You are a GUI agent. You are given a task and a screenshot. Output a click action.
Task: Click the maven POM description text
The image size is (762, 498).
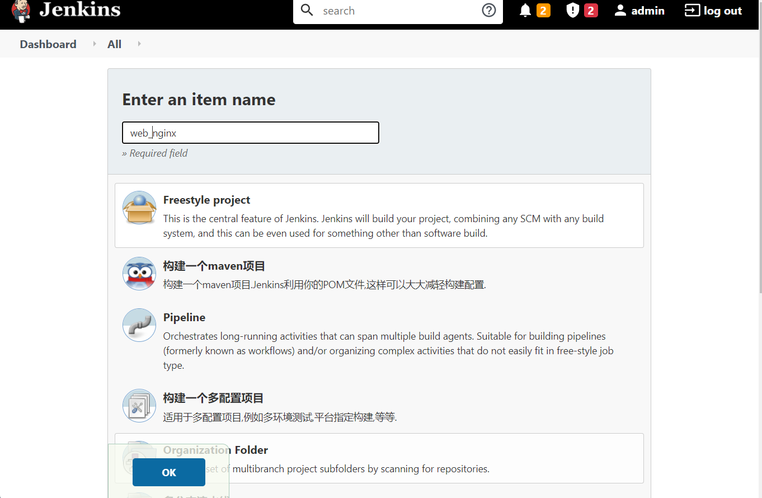point(324,284)
